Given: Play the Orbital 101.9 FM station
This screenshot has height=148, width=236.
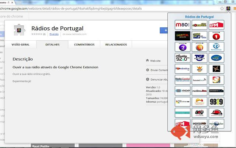Looking at the screenshot, I should click(183, 36).
